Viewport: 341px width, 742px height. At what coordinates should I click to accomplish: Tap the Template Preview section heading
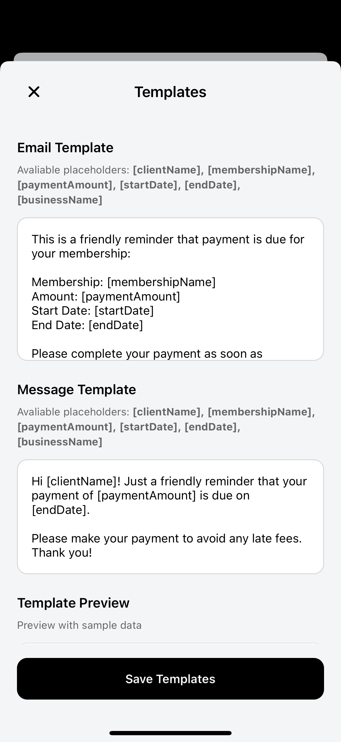pyautogui.click(x=74, y=602)
